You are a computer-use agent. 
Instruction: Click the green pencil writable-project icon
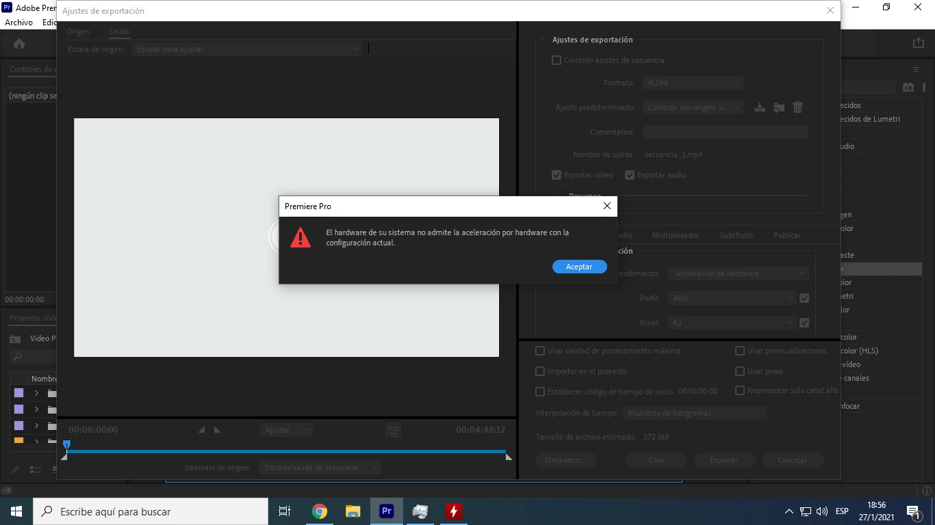point(15,470)
